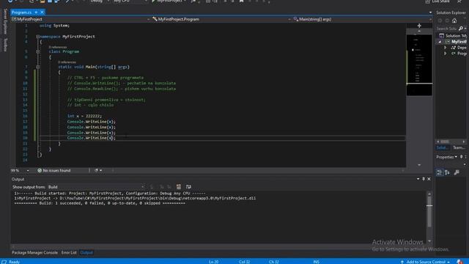Image resolution: width=469 pixels, height=264 pixels.
Task: Switch to the Team Explorer bottom tab
Action: (459, 147)
